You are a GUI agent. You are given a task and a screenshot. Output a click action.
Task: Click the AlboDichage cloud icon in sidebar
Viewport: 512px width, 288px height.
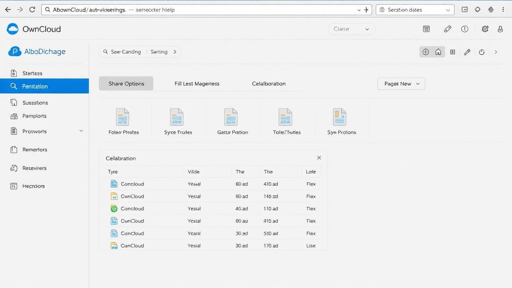[15, 51]
